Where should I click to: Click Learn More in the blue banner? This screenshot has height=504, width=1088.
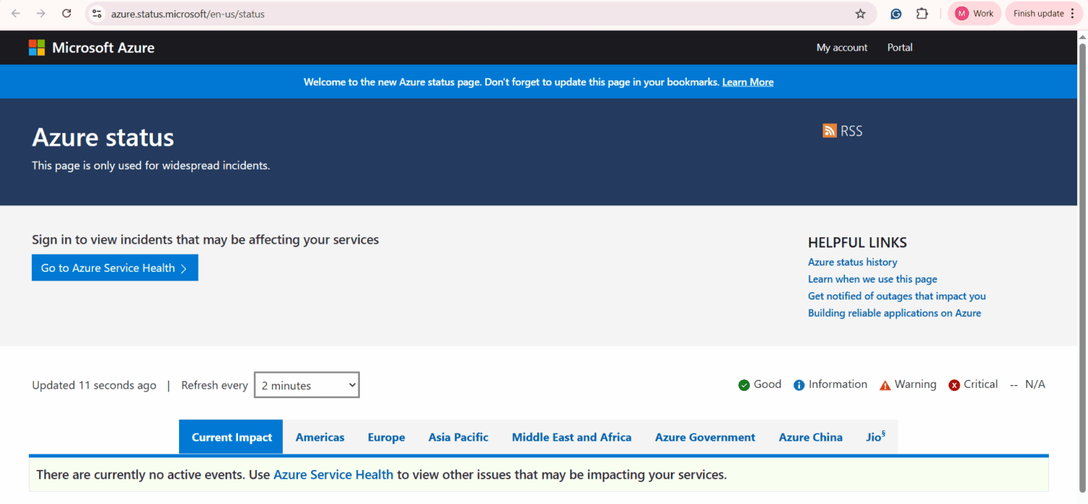pyautogui.click(x=748, y=81)
